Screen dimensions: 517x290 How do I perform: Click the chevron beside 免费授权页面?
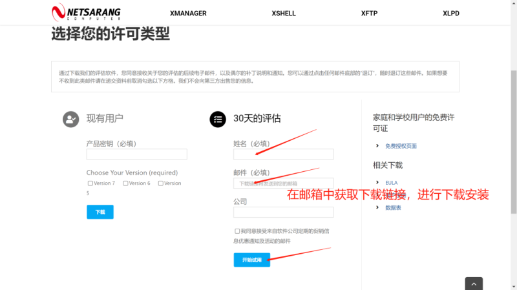pyautogui.click(x=377, y=146)
